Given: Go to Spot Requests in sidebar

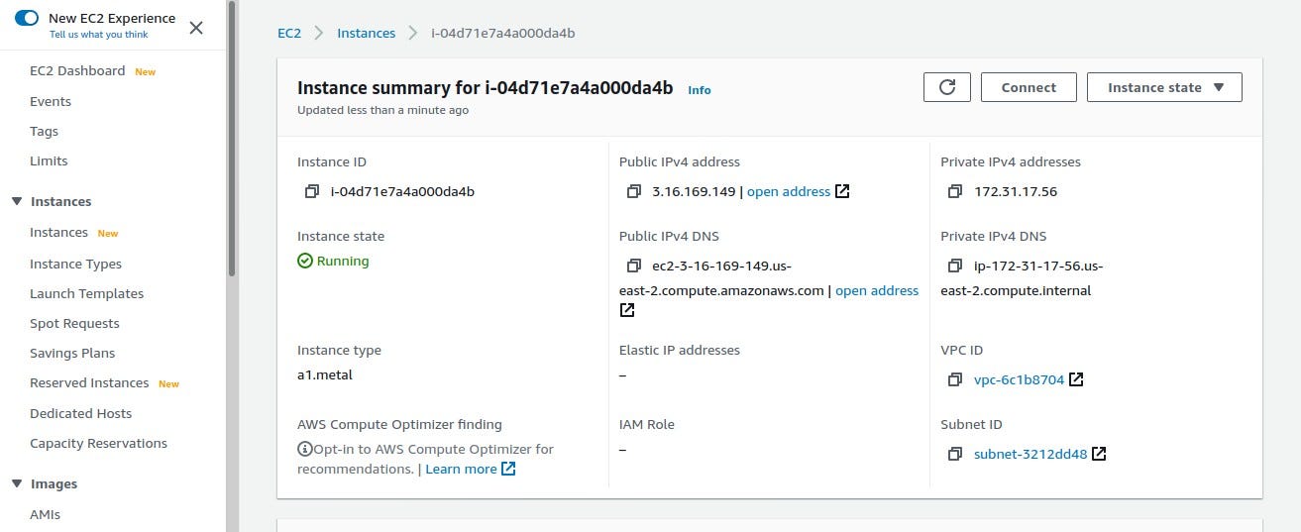Looking at the screenshot, I should pyautogui.click(x=74, y=323).
